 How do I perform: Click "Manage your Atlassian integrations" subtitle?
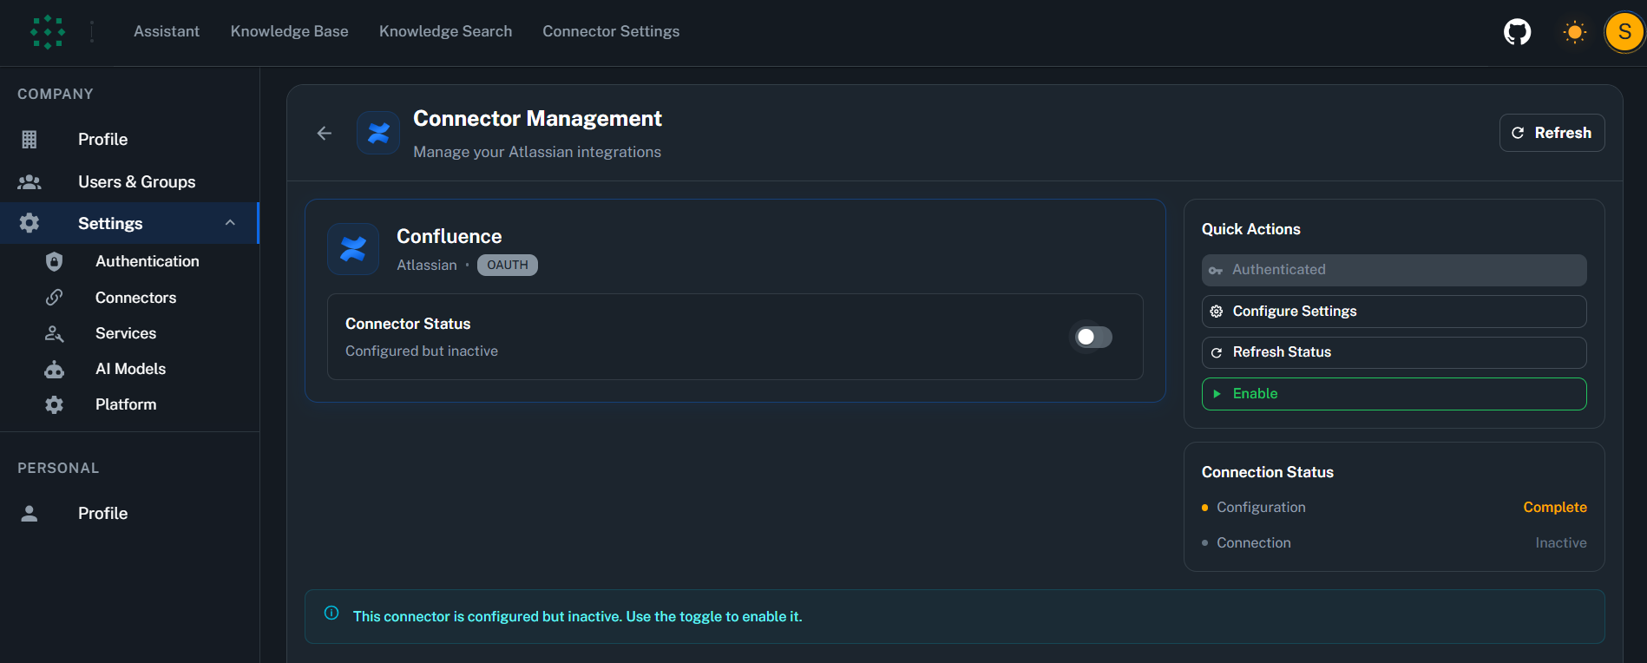[537, 152]
